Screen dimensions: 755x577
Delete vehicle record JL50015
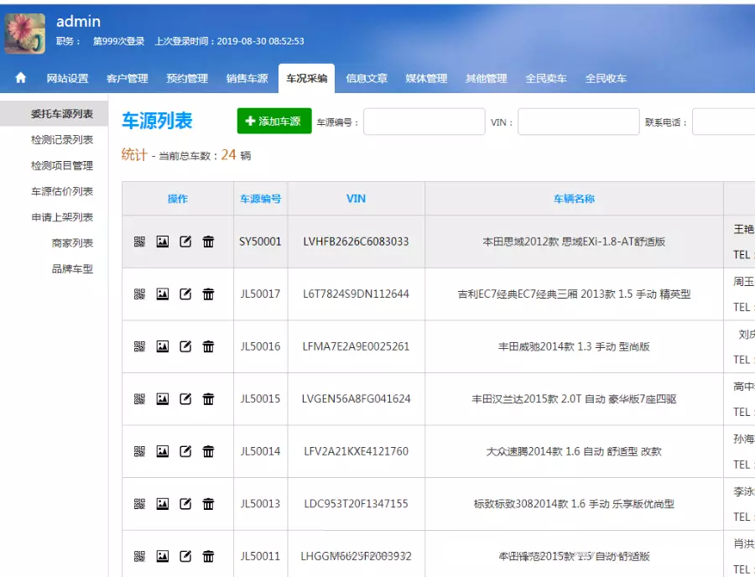coord(208,399)
